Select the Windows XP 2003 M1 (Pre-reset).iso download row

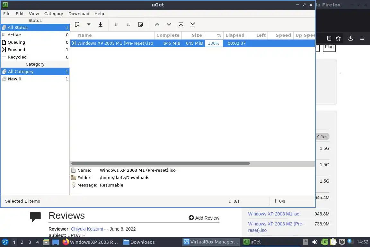(193, 43)
